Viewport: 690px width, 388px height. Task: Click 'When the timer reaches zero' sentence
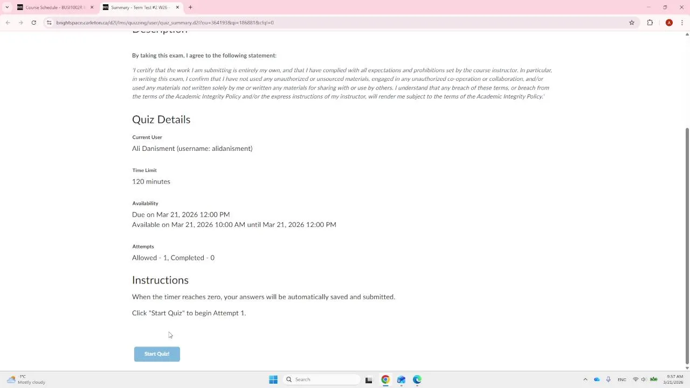(264, 297)
